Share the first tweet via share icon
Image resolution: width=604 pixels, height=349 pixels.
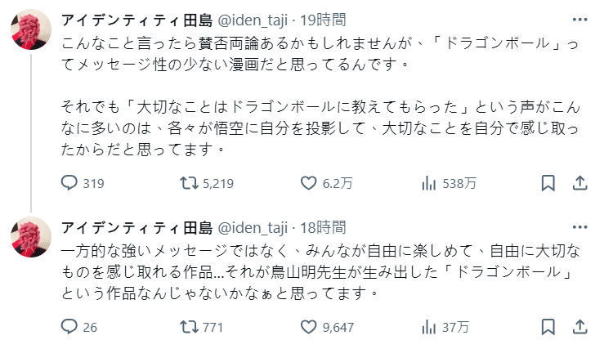pos(579,183)
